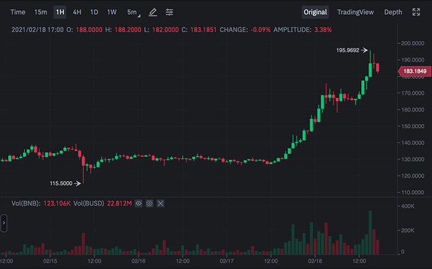Remove the volume indicator with X

[160, 204]
